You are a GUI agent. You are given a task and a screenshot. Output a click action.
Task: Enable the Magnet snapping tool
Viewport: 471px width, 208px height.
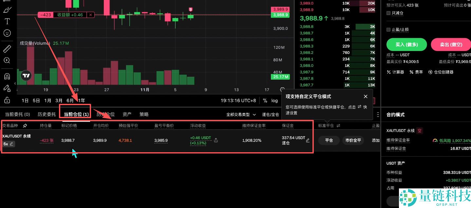[x=7, y=76]
